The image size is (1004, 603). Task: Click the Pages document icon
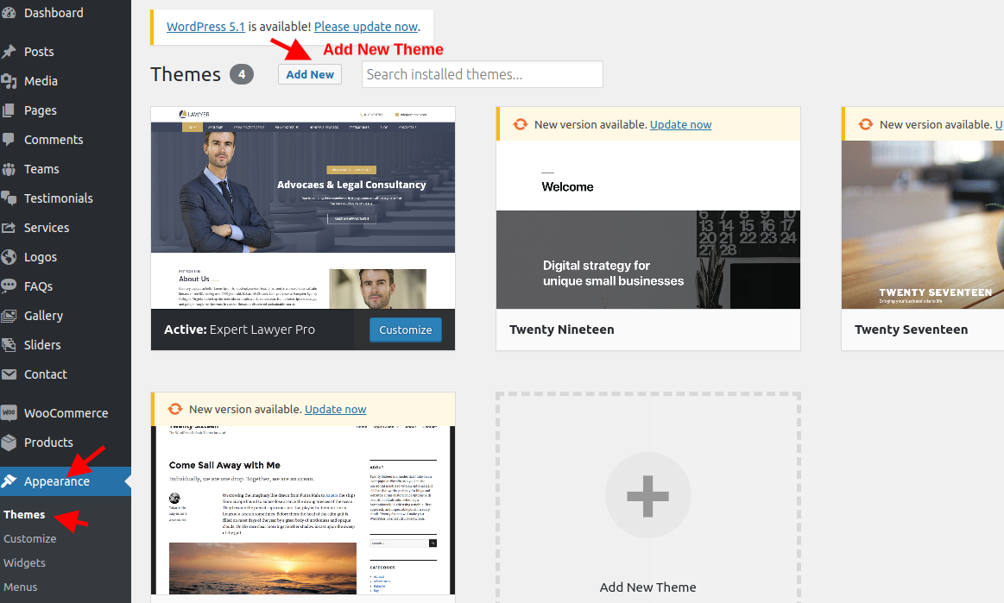coord(9,110)
